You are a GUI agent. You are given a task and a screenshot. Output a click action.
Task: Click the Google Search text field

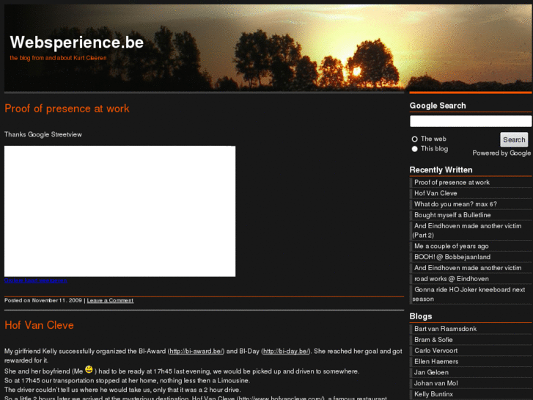pos(471,121)
